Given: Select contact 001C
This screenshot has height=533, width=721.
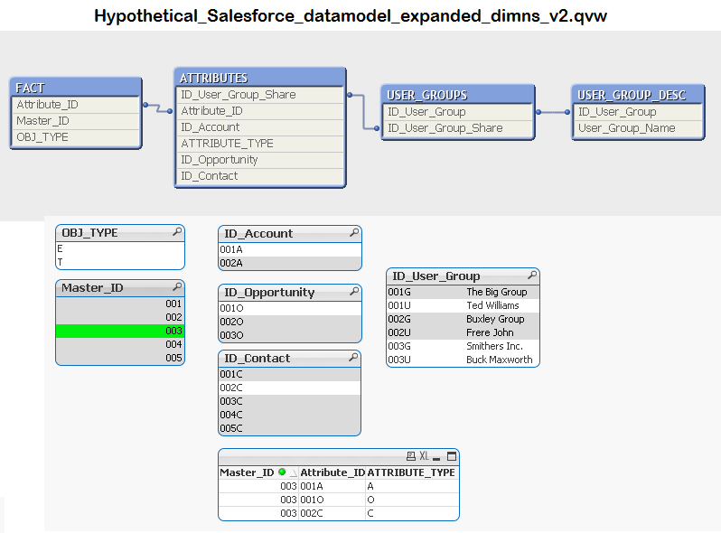Looking at the screenshot, I should tap(289, 374).
